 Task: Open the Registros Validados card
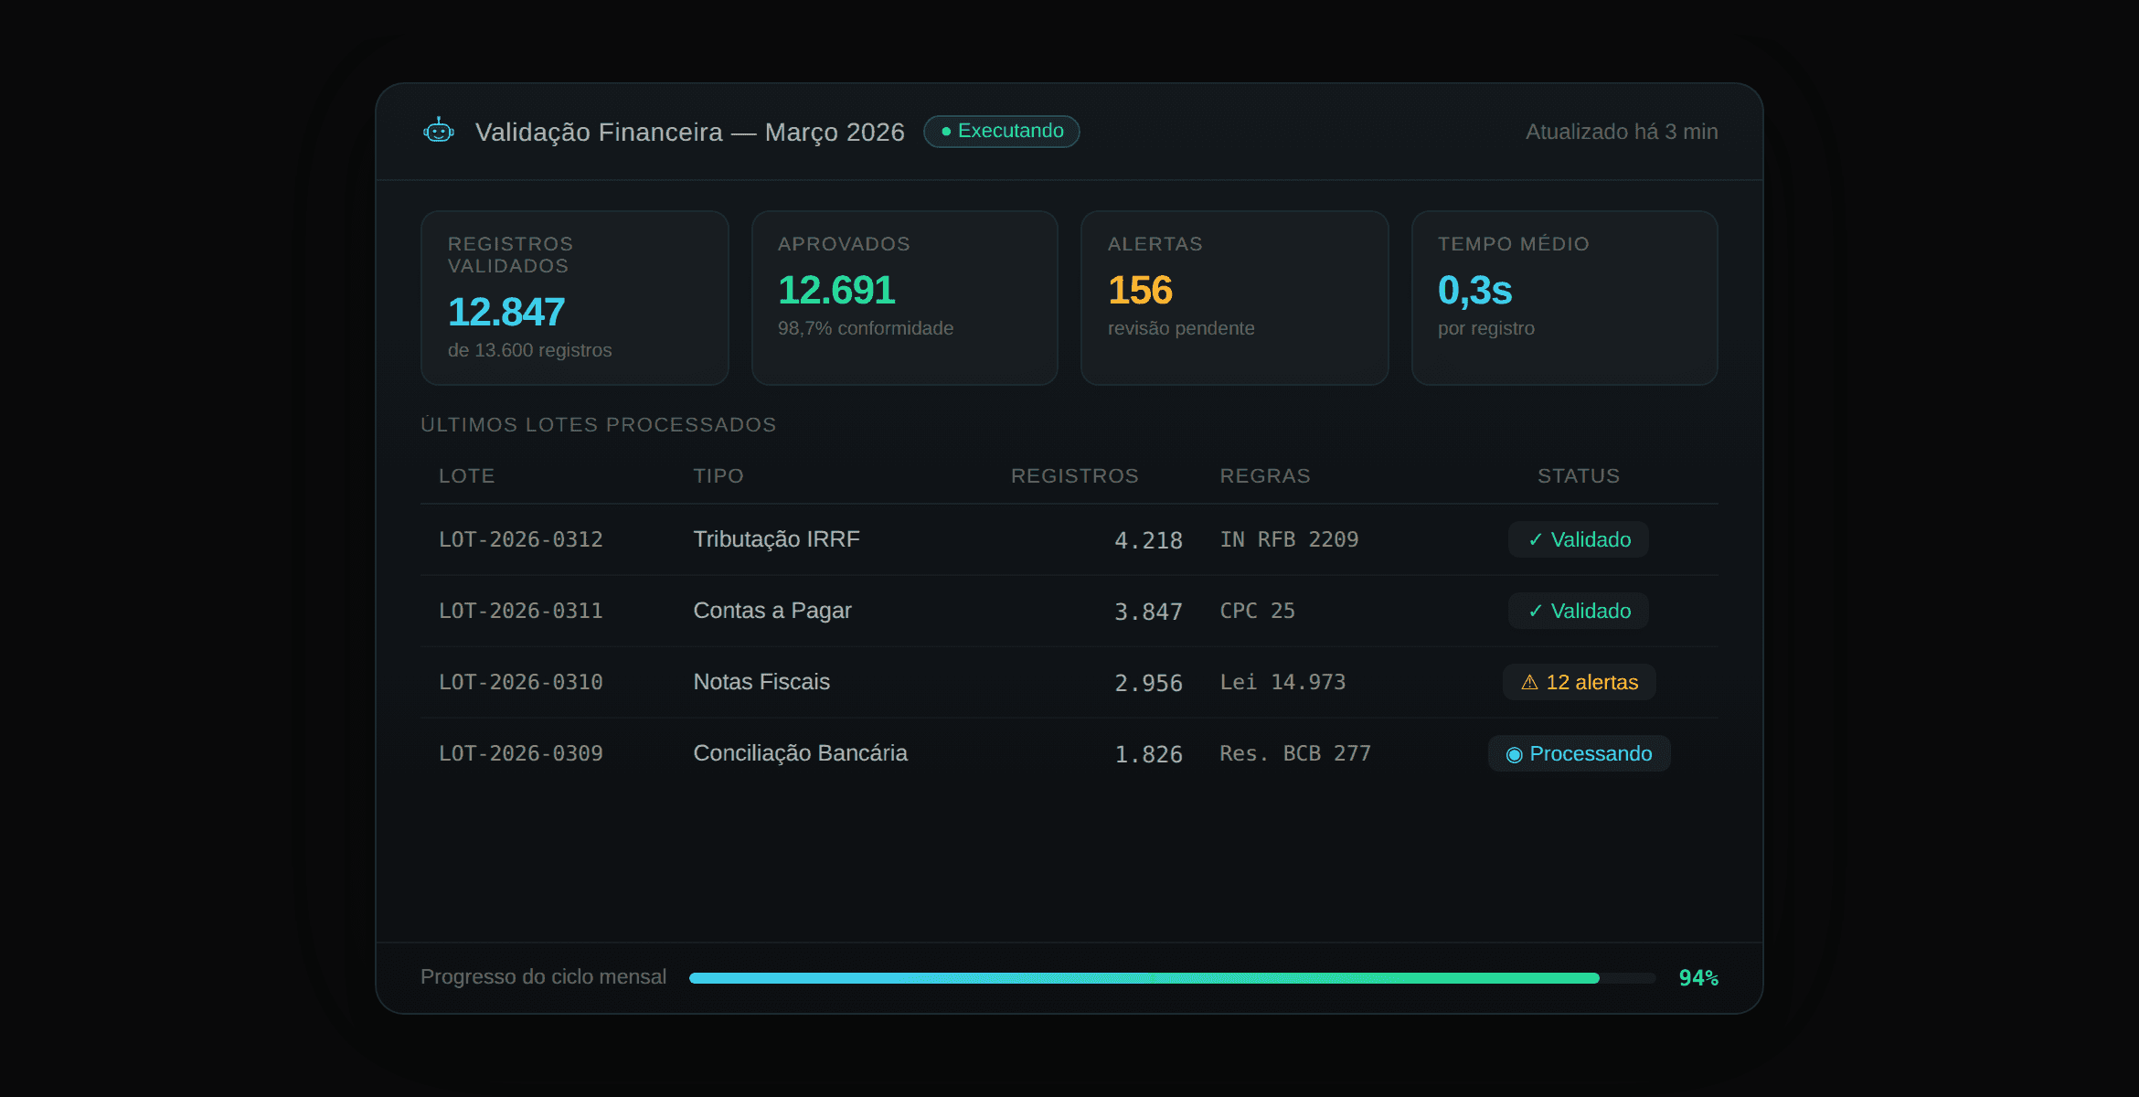click(574, 297)
